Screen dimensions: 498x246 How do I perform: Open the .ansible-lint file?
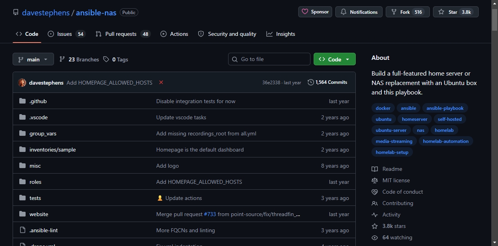(x=44, y=230)
